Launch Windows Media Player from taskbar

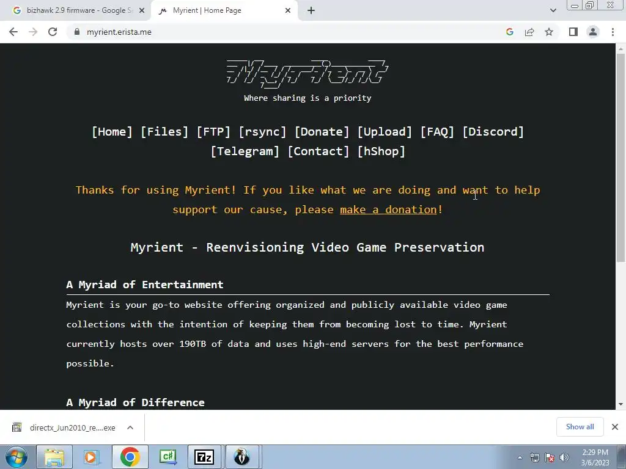[90, 457]
